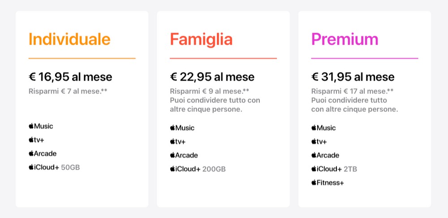Screen dimensions: 448x218
Task: Click Apple Music logo in Premium plan
Action: [x=323, y=128]
